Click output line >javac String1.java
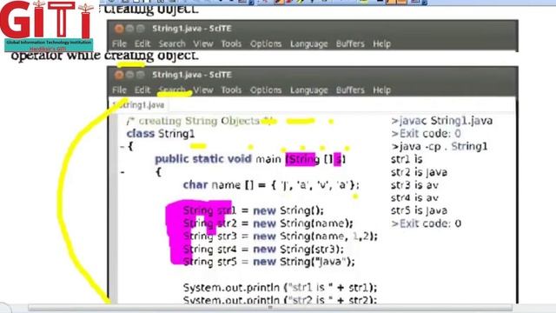The height and width of the screenshot is (313, 556). (442, 121)
